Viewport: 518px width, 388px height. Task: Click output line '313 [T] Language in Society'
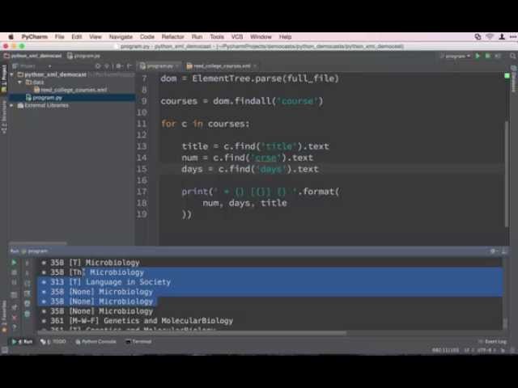pos(106,282)
